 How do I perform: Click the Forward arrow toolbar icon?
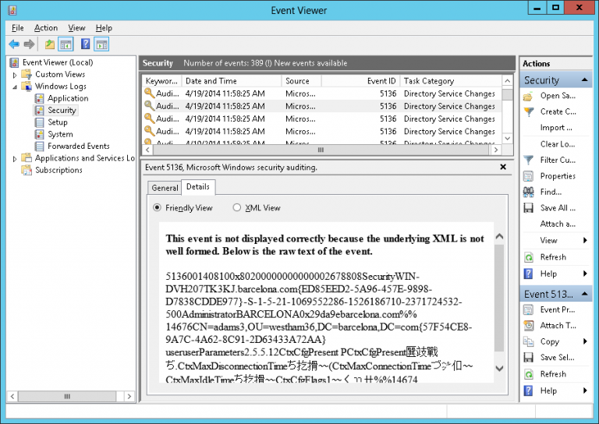click(29, 44)
